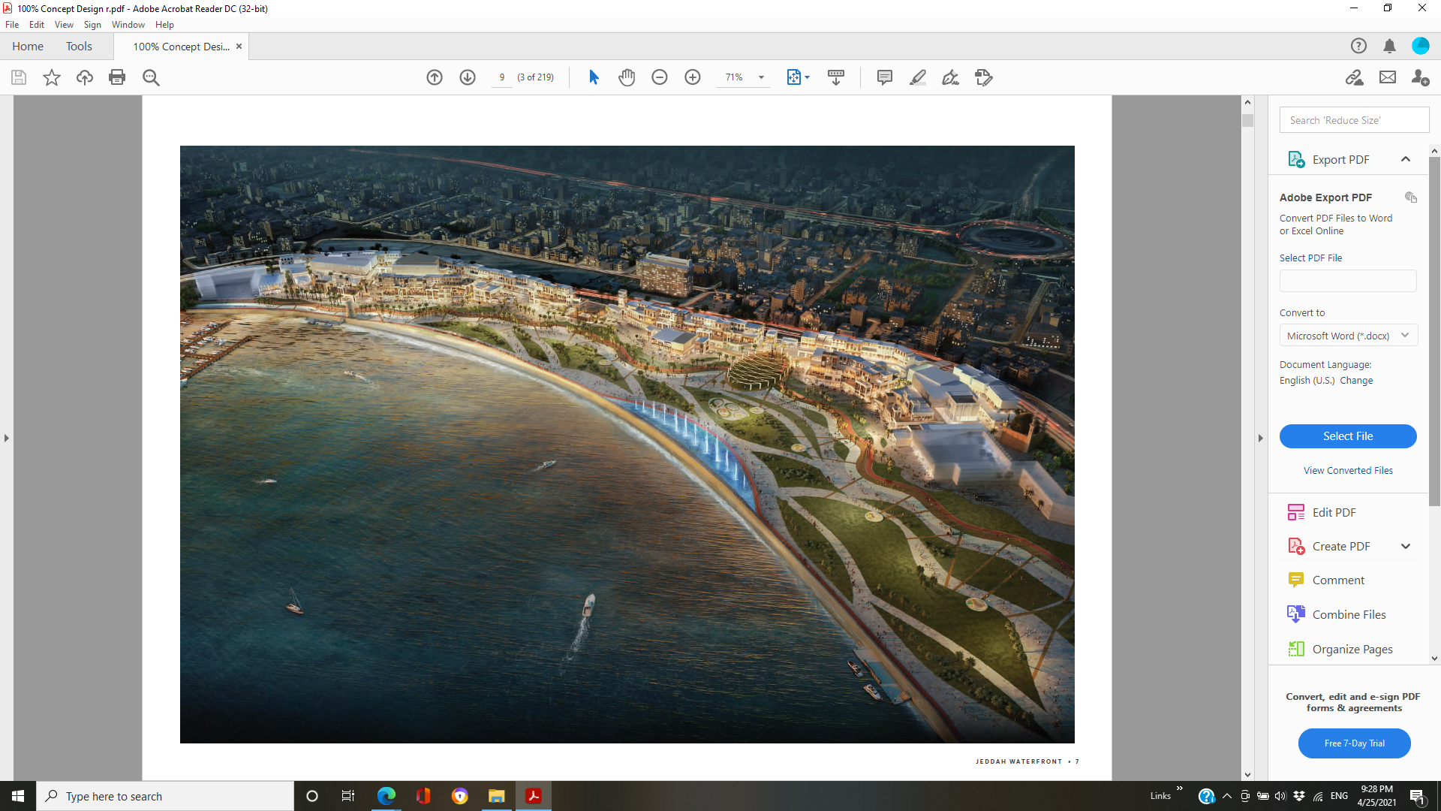Click the Save file icon
Image resolution: width=1441 pixels, height=811 pixels.
pyautogui.click(x=19, y=77)
